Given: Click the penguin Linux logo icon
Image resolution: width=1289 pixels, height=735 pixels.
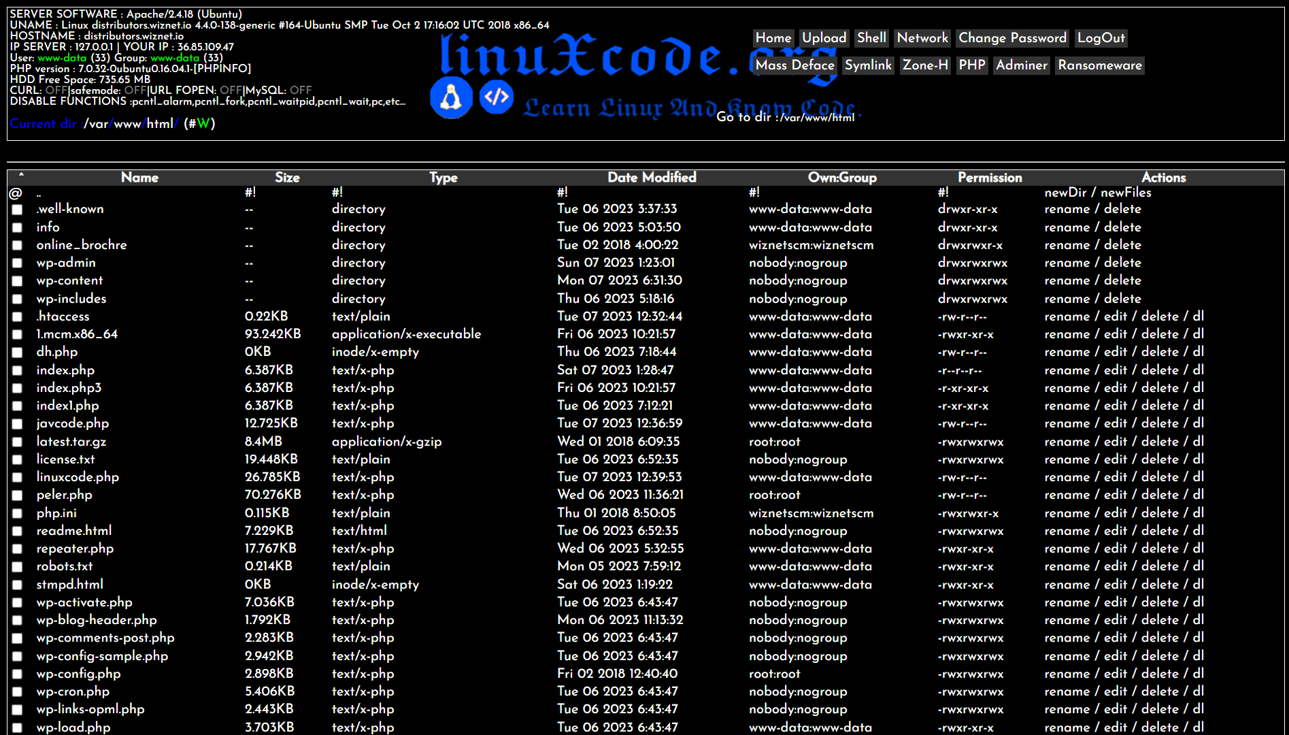Looking at the screenshot, I should click(x=451, y=97).
